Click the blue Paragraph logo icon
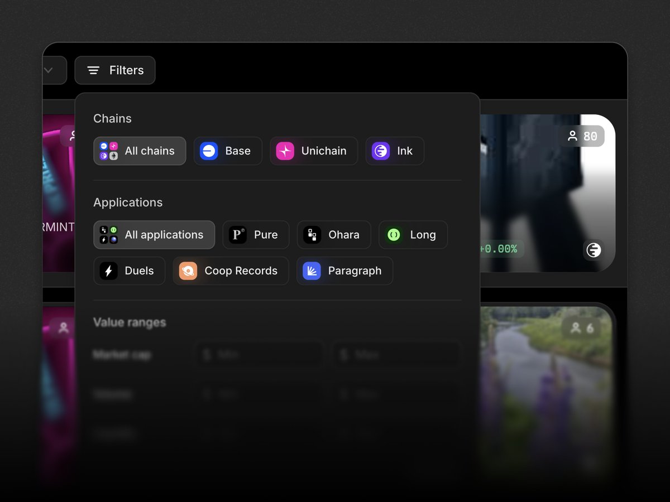This screenshot has height=502, width=670. pyautogui.click(x=312, y=271)
